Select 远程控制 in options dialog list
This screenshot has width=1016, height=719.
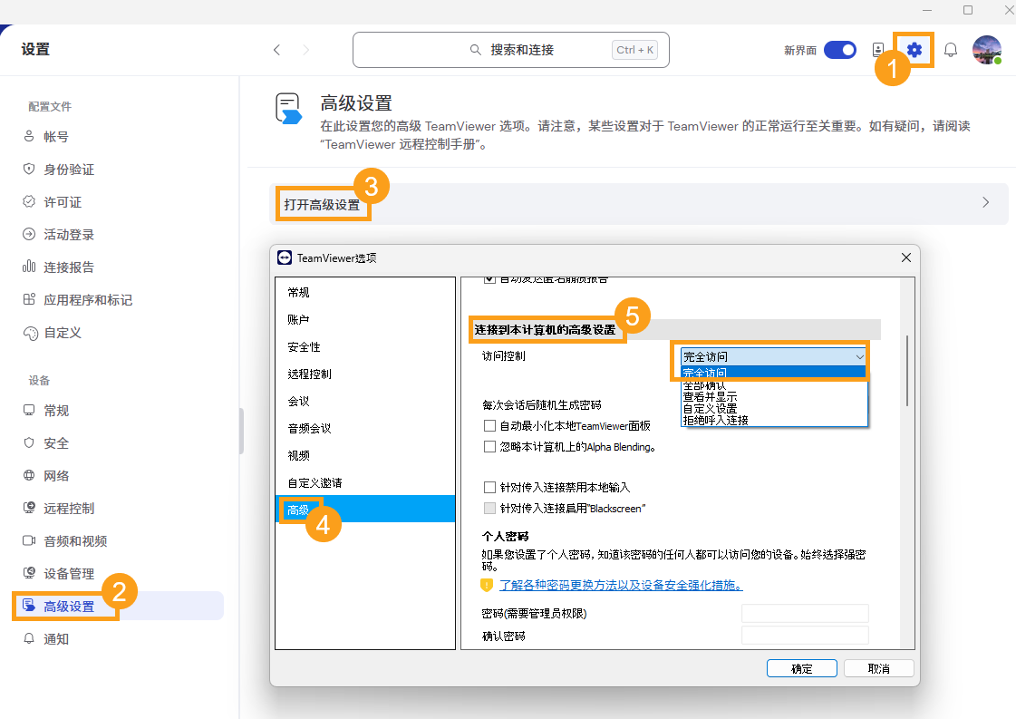click(x=365, y=374)
